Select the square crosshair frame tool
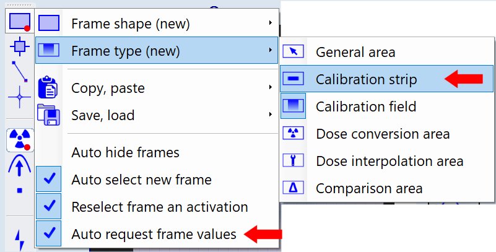Viewport: 496px width, 252px height. tap(20, 45)
